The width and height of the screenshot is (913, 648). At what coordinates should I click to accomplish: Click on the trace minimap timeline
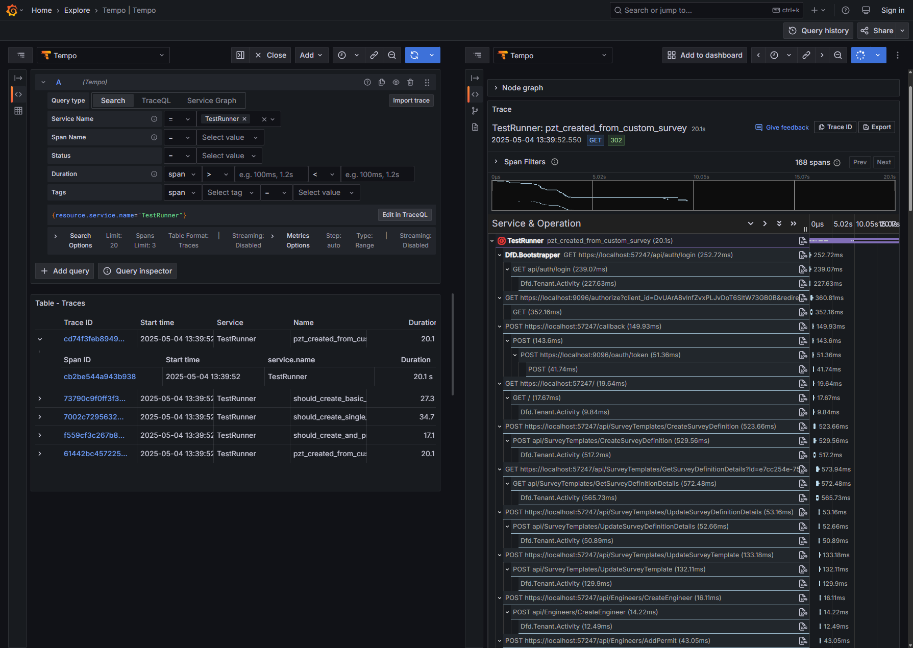click(693, 195)
